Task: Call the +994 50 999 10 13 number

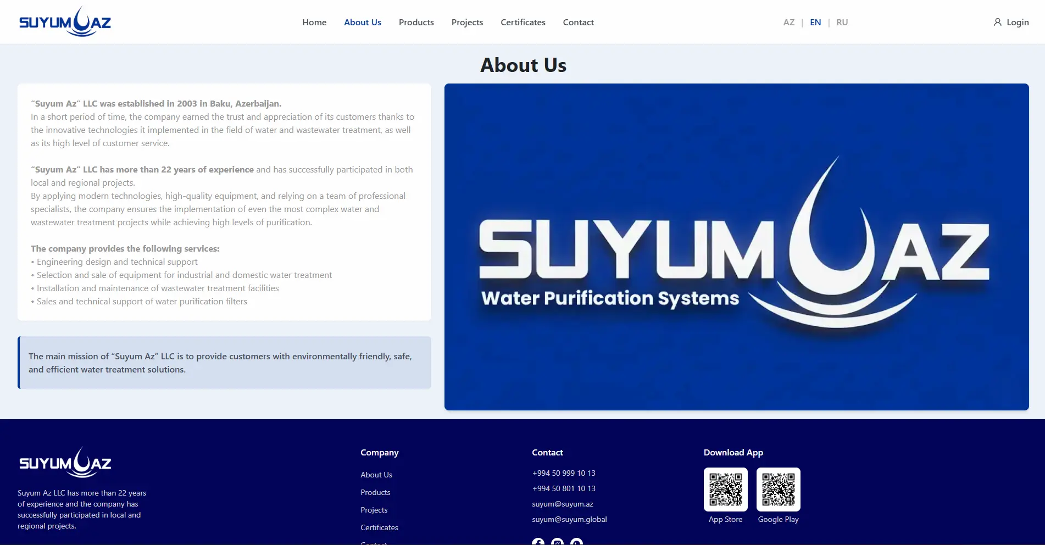Action: 563,473
